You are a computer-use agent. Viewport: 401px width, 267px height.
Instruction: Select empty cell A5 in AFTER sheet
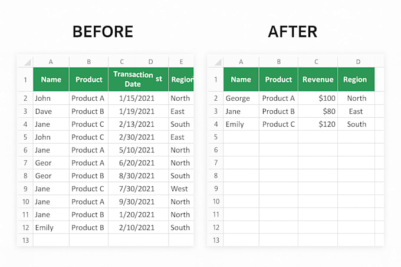pos(241,137)
